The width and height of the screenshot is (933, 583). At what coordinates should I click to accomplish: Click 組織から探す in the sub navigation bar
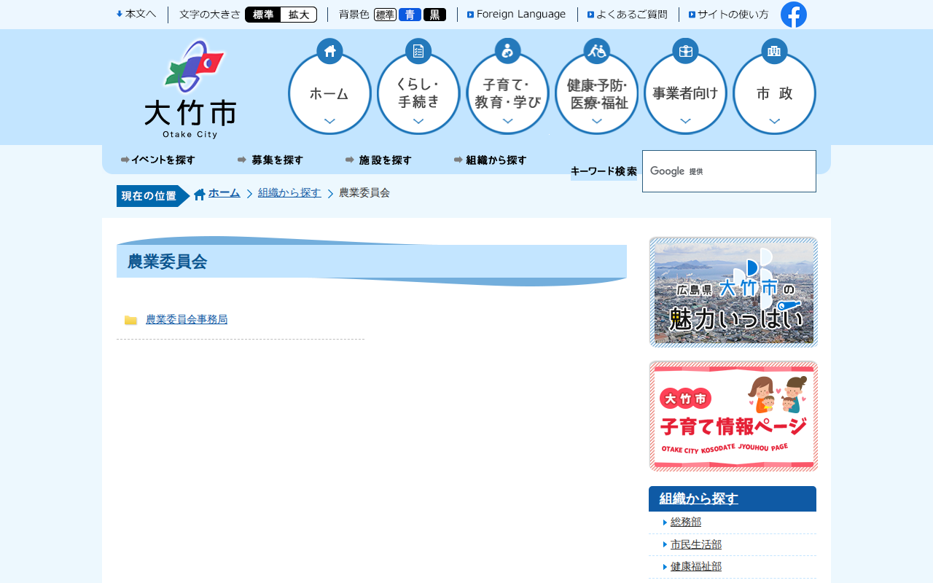490,160
